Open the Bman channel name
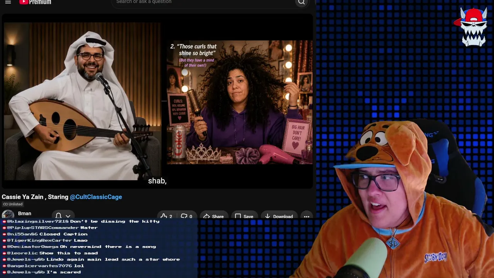This screenshot has width=494, height=278. point(25,214)
